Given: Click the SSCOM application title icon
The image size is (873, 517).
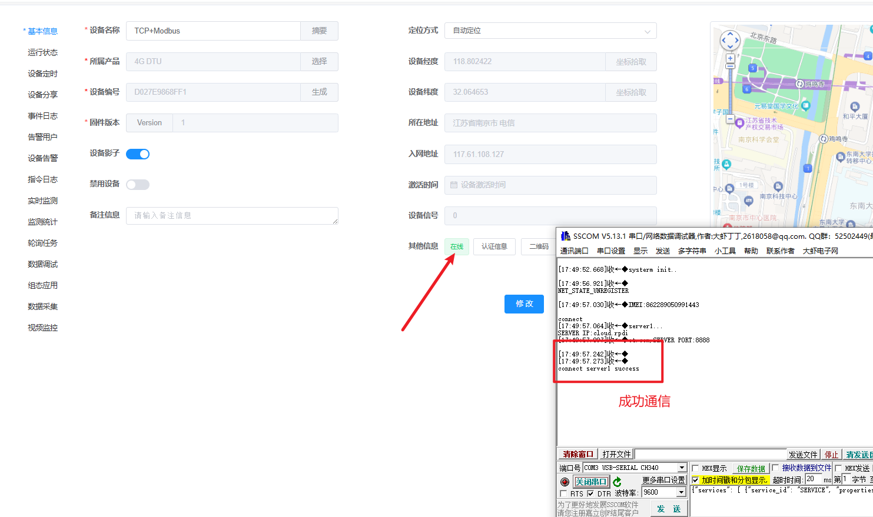Looking at the screenshot, I should [x=565, y=236].
